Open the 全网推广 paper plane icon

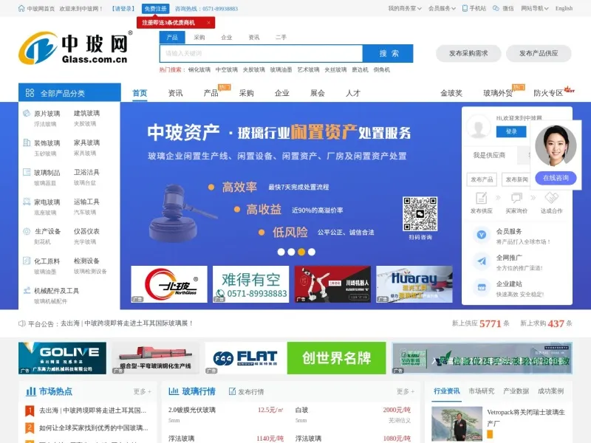482,261
